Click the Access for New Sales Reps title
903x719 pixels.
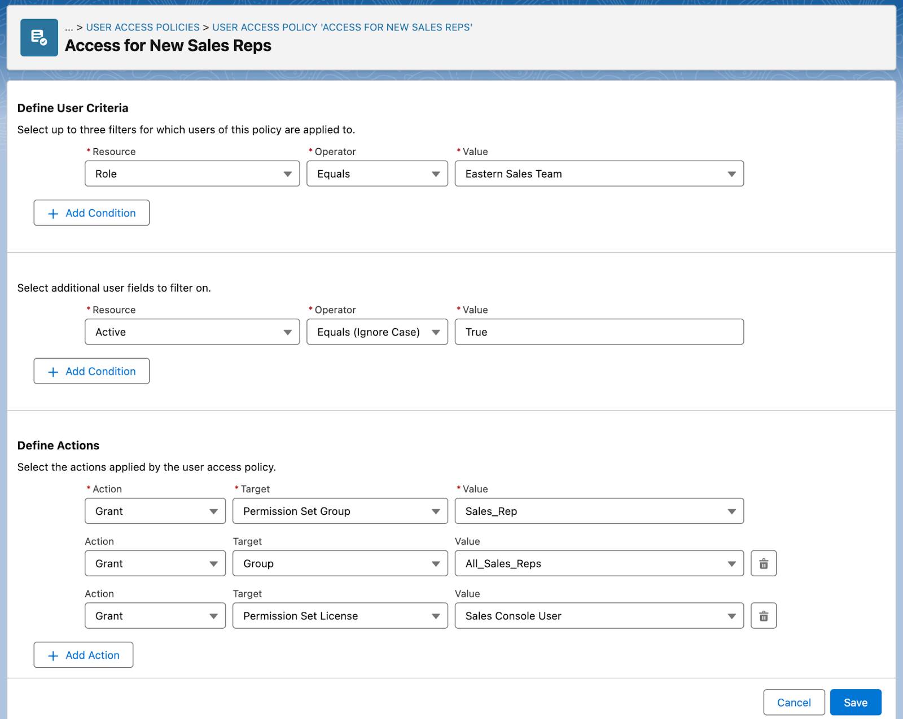coord(168,46)
